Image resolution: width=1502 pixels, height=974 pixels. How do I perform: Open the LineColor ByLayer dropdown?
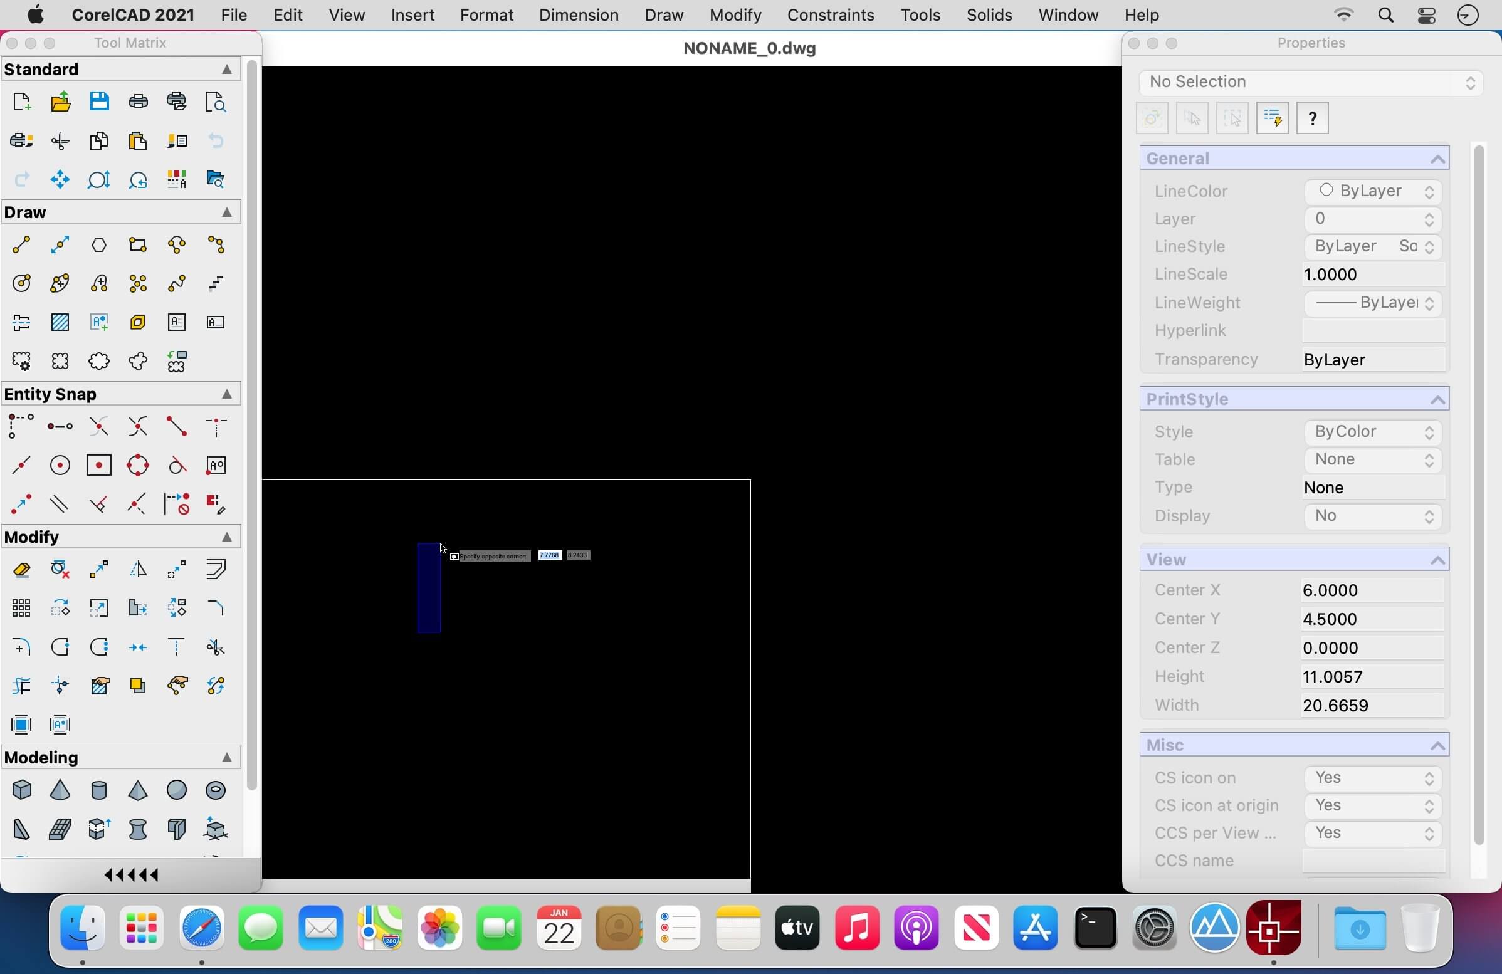tap(1430, 191)
